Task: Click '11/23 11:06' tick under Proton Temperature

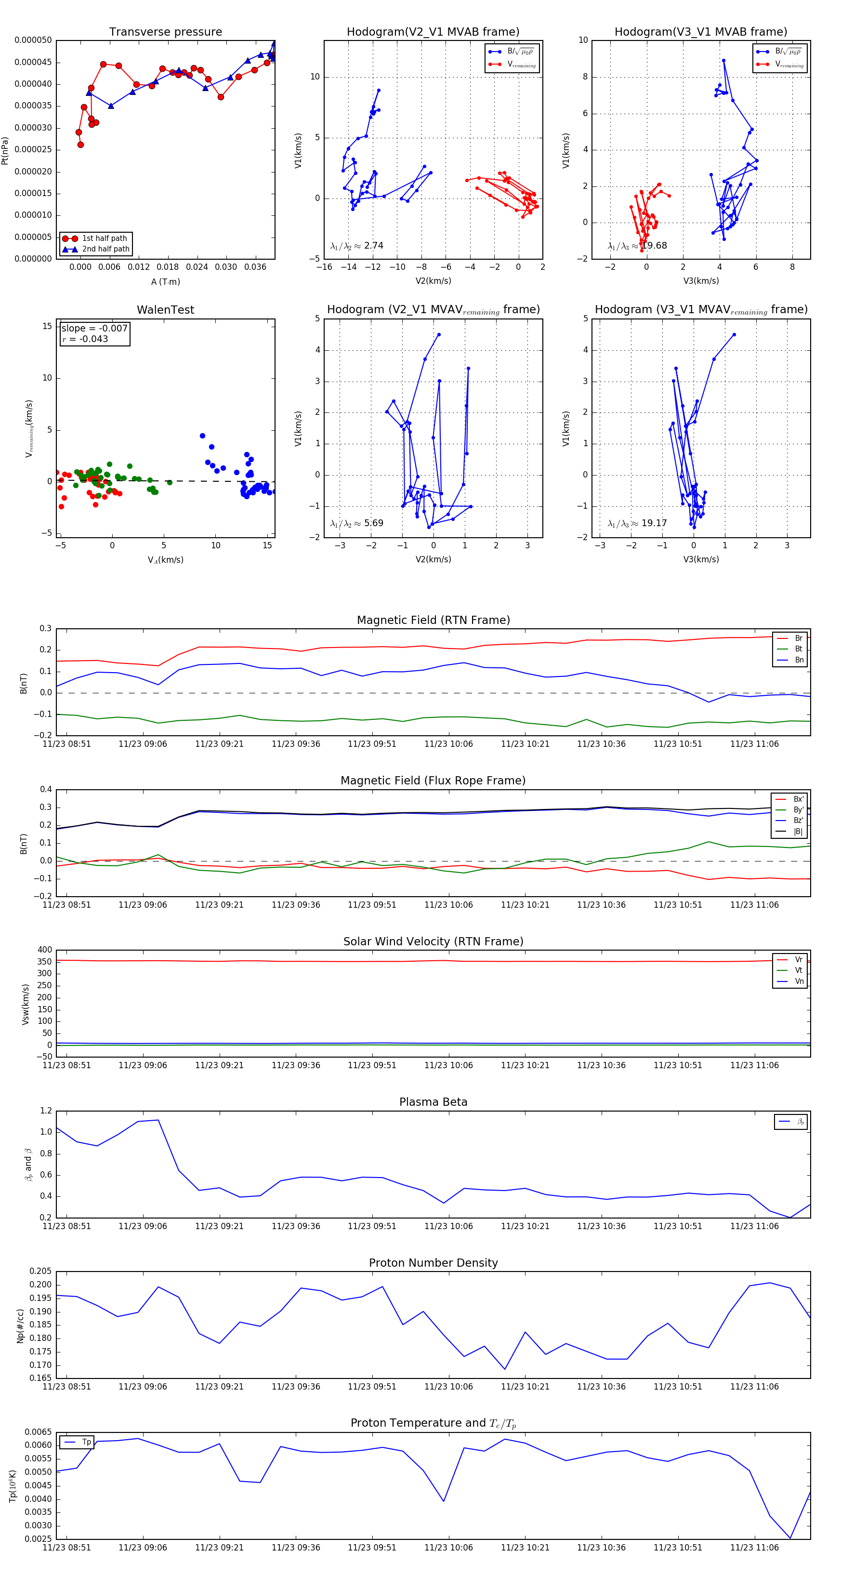Action: (x=755, y=1548)
